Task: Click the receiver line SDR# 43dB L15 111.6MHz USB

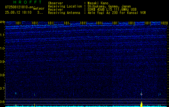Action: [x=112, y=10]
